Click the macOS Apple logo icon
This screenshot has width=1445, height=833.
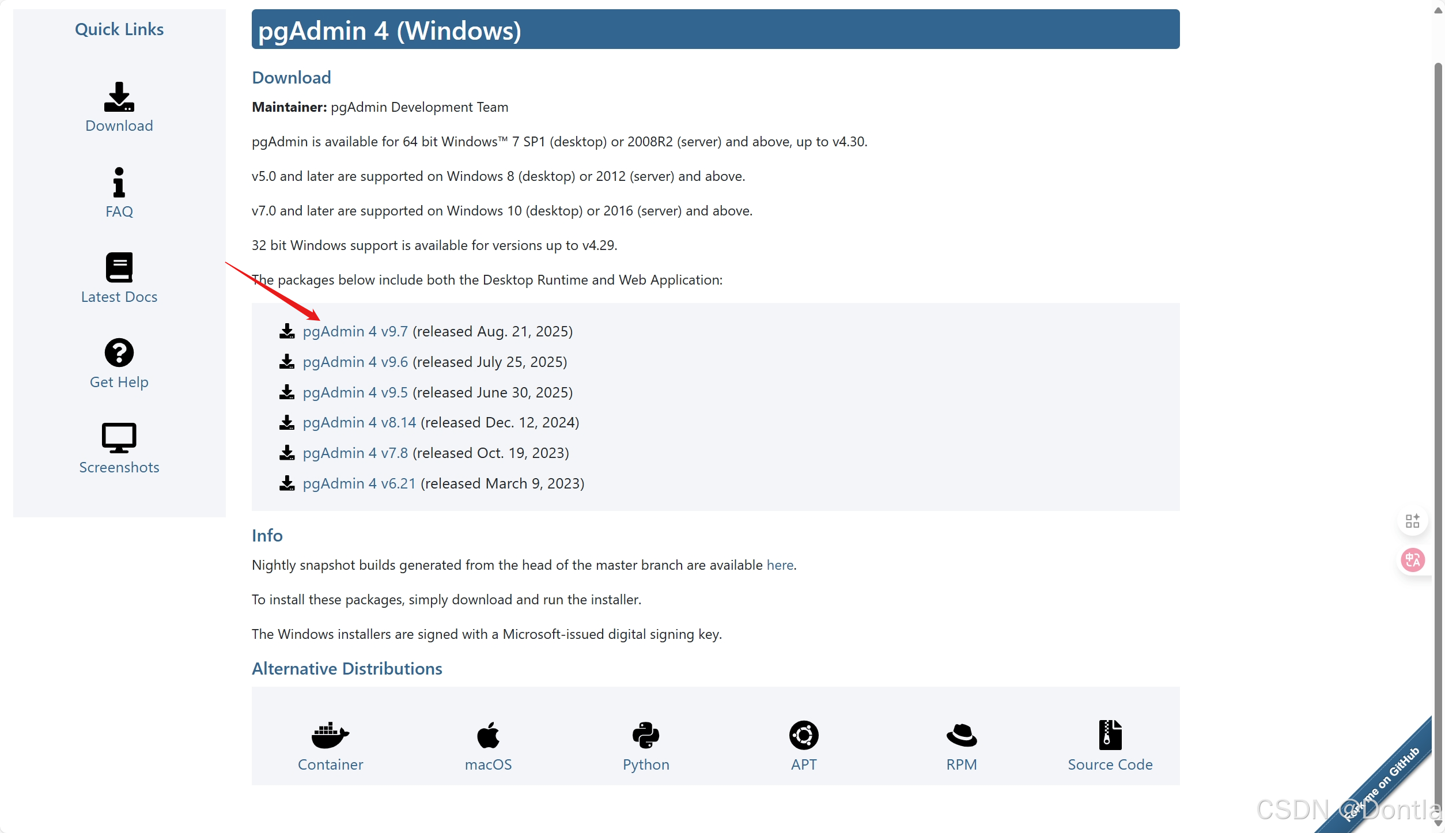[x=489, y=735]
